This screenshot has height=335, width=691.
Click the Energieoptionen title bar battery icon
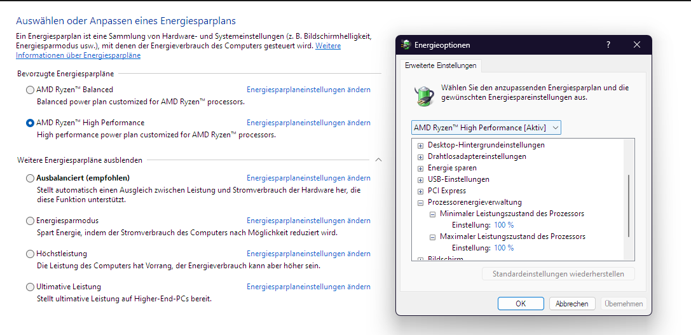click(x=406, y=45)
